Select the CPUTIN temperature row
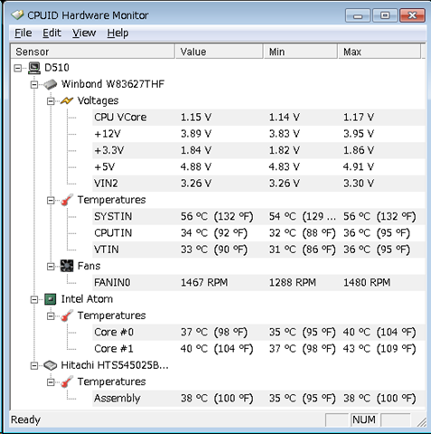 tap(258, 233)
